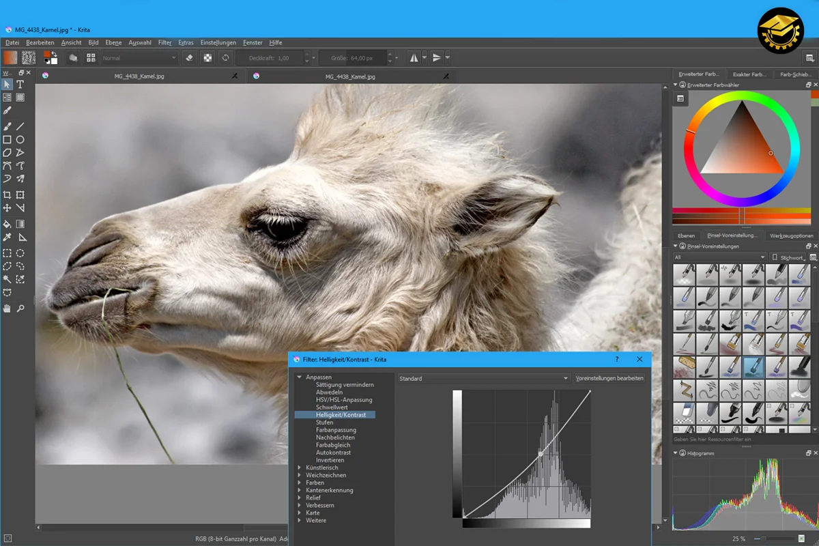Select the Invertieren filter entry
This screenshot has height=546, width=819.
(330, 460)
